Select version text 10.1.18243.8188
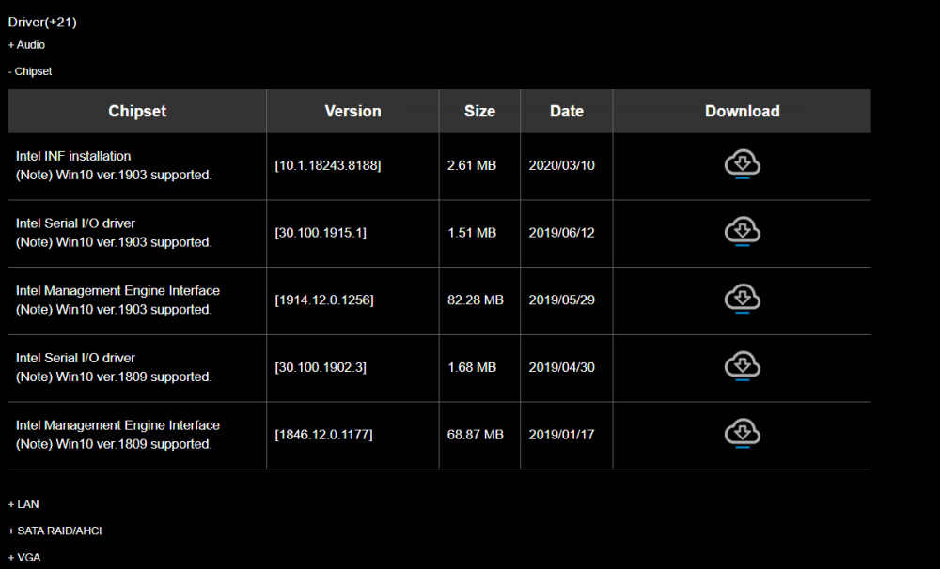The image size is (940, 569). [x=328, y=165]
